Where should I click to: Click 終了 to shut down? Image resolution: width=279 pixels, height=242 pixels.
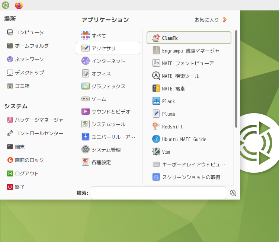pyautogui.click(x=16, y=187)
